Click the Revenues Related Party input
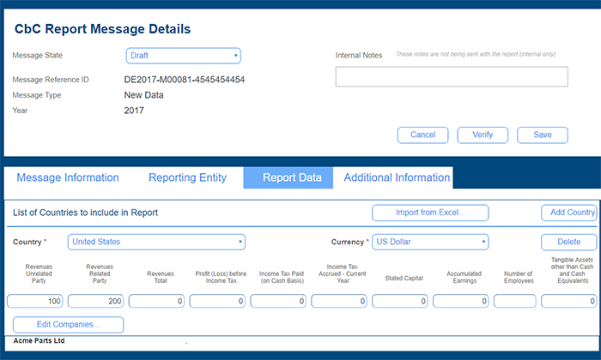Image resolution: width=601 pixels, height=360 pixels. (96, 301)
